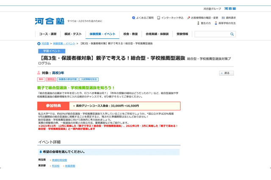Click the device icon beside インターネット申込
The image size is (271, 180).
(158, 18)
